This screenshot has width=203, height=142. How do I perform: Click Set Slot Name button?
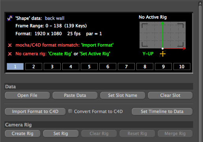123,95
